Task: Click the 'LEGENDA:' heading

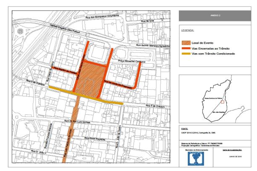Action: 187,31
